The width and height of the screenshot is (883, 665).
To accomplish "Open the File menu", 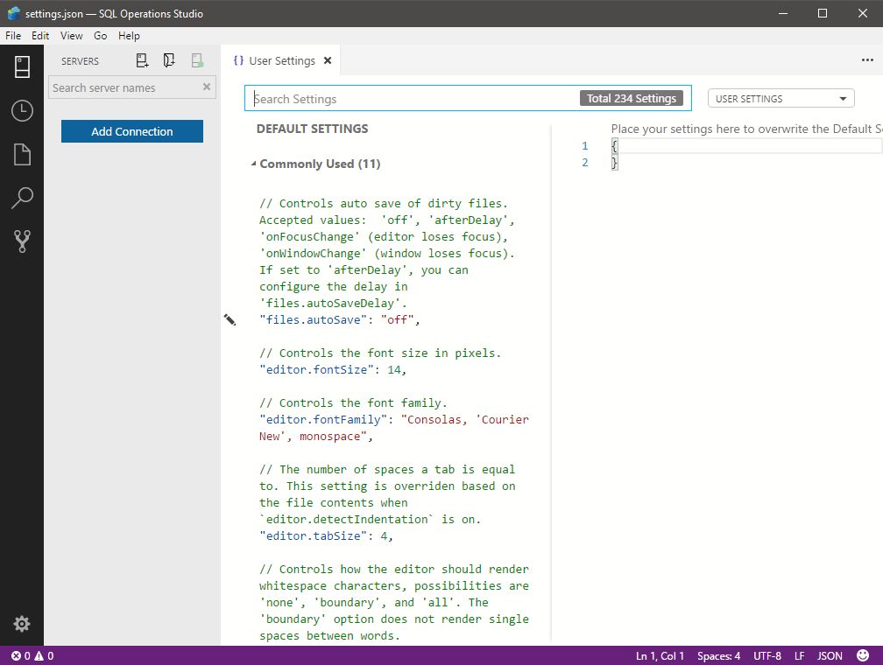I will pos(13,36).
